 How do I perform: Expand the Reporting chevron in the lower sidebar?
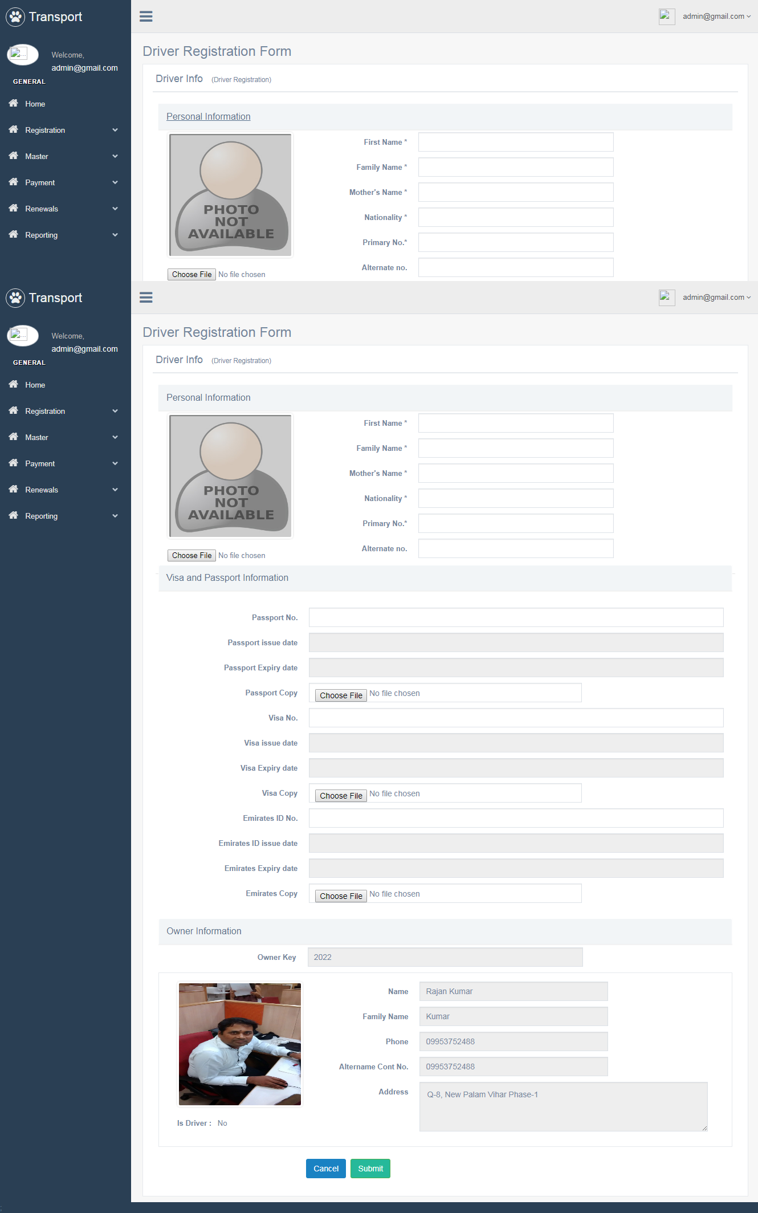click(115, 516)
